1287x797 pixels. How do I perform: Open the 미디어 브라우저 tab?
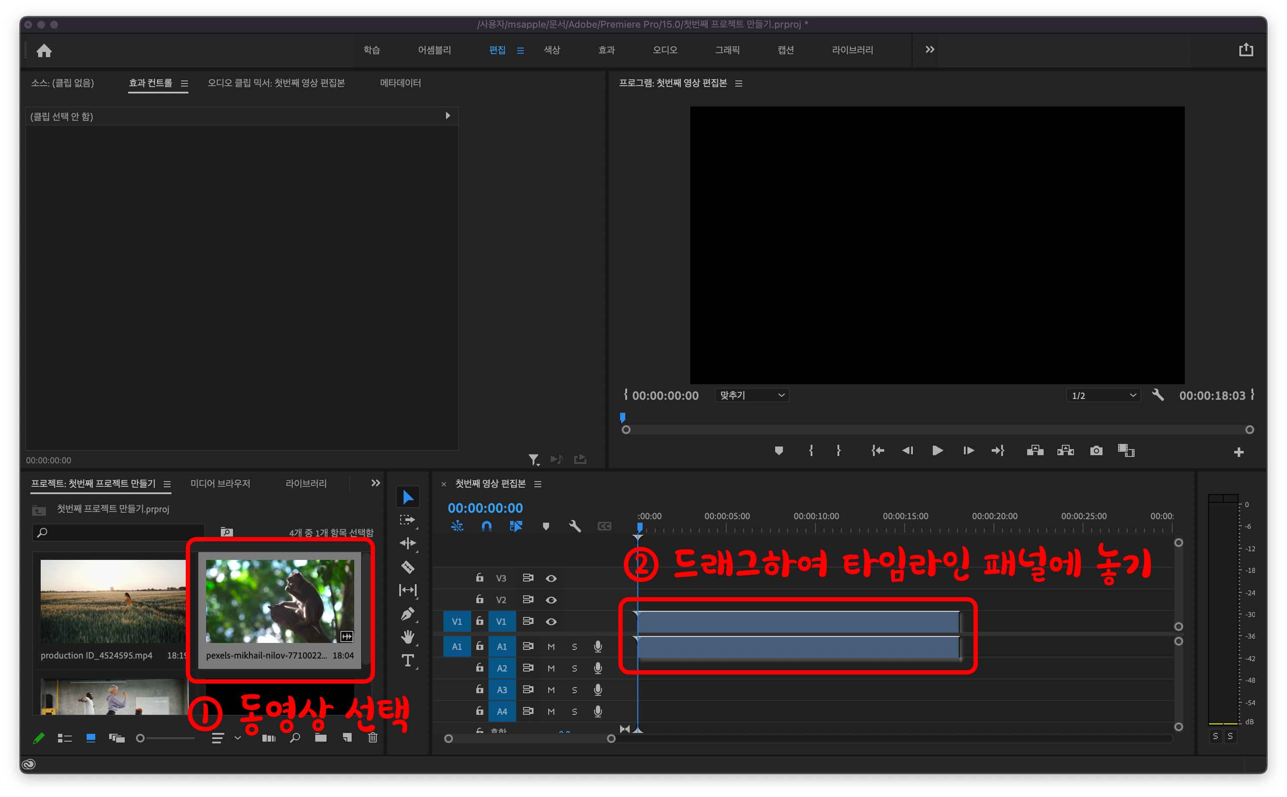pos(220,483)
